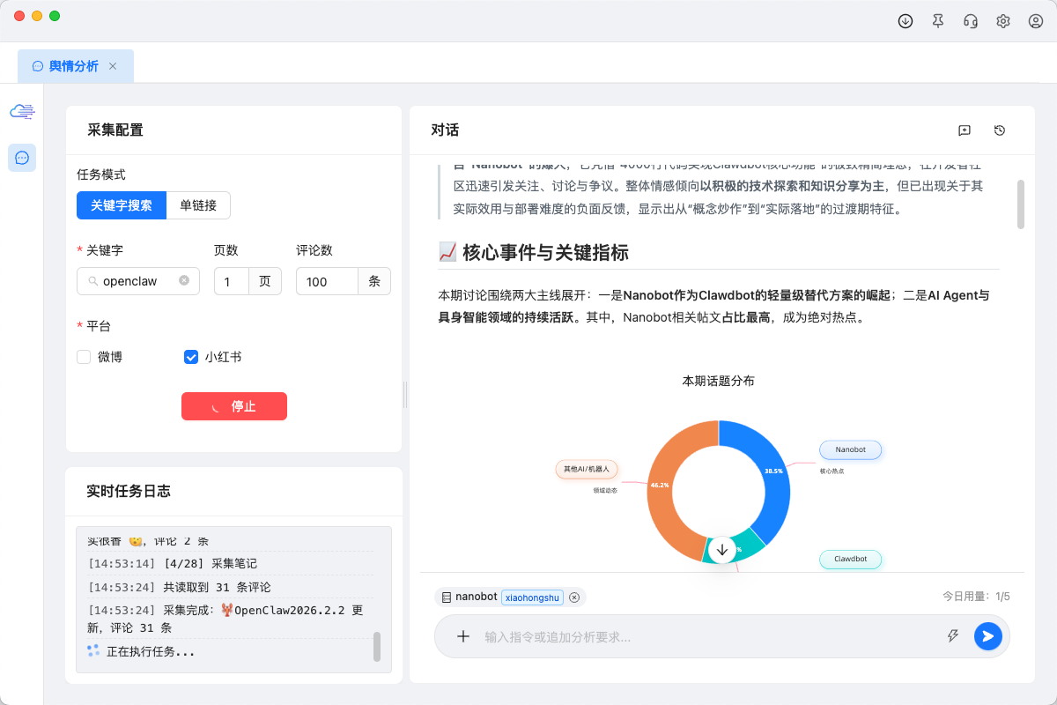This screenshot has width=1057, height=705.
Task: Click the 其他AI/机器人 chart label
Action: coord(587,469)
